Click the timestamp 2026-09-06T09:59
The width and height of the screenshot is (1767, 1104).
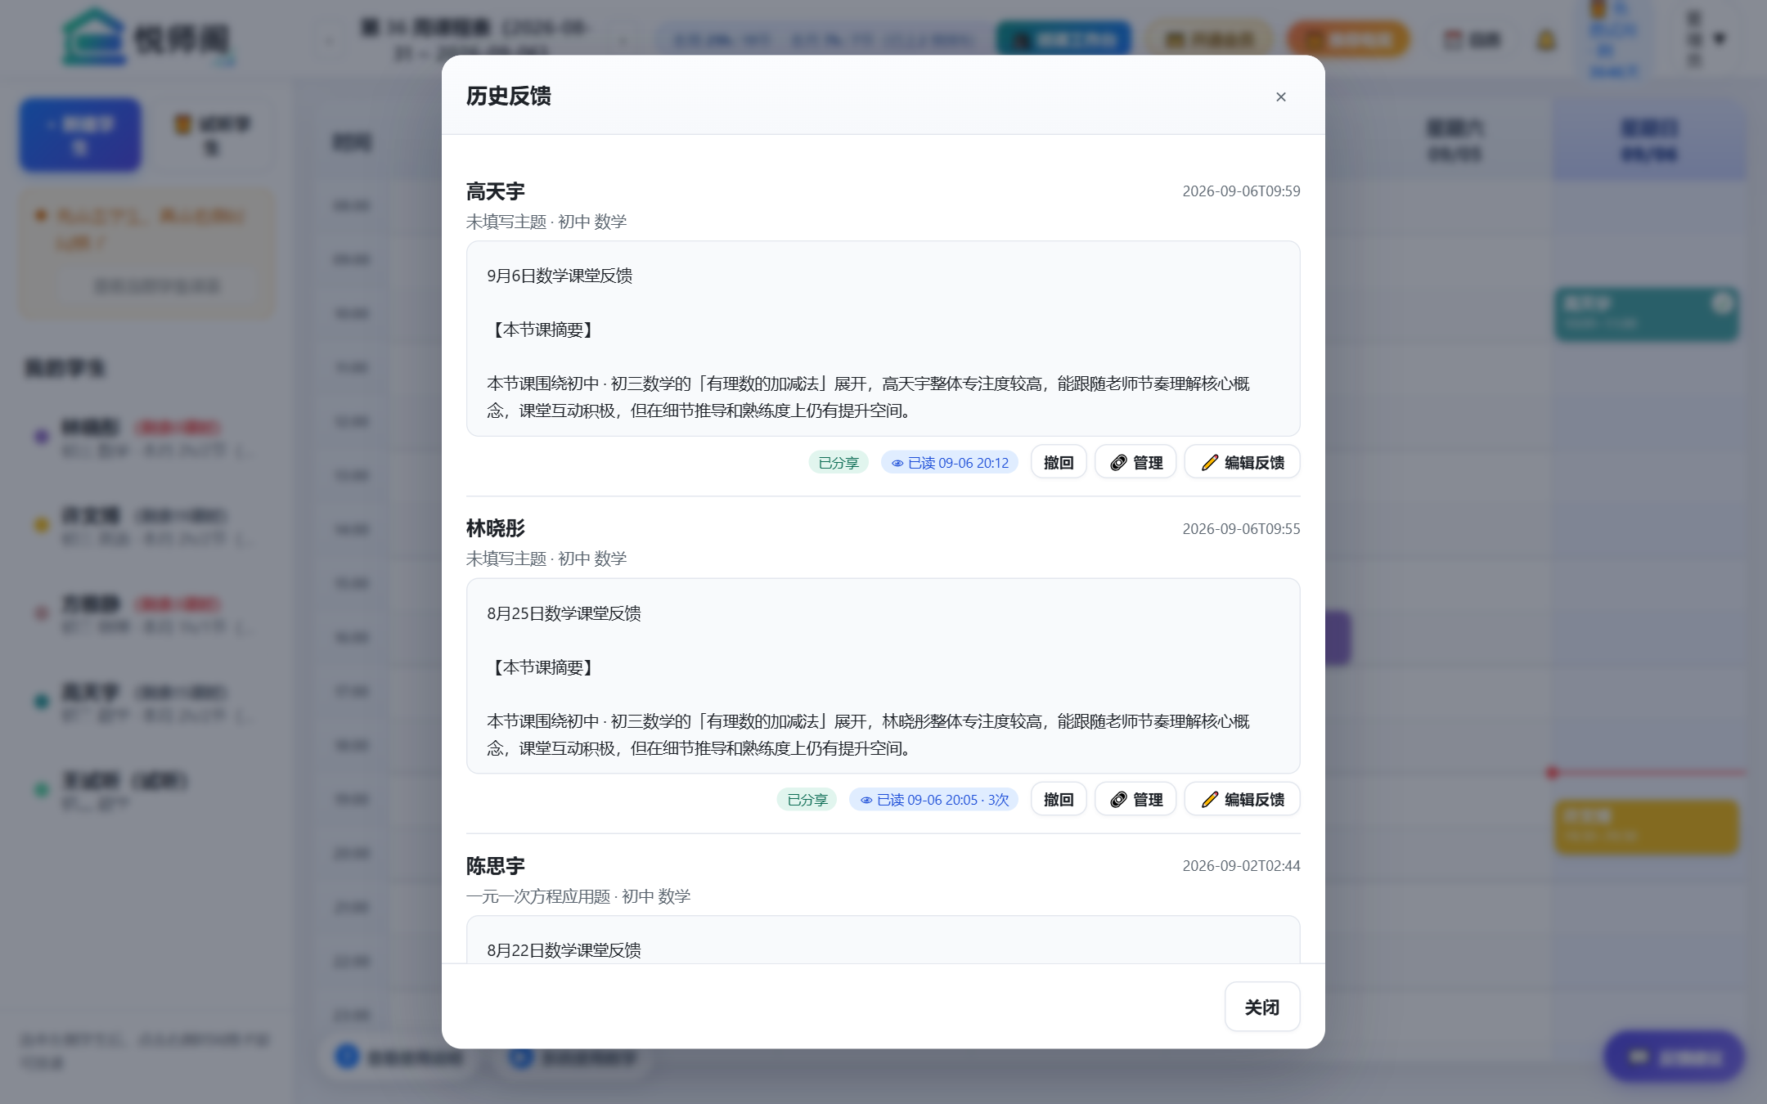pyautogui.click(x=1241, y=191)
